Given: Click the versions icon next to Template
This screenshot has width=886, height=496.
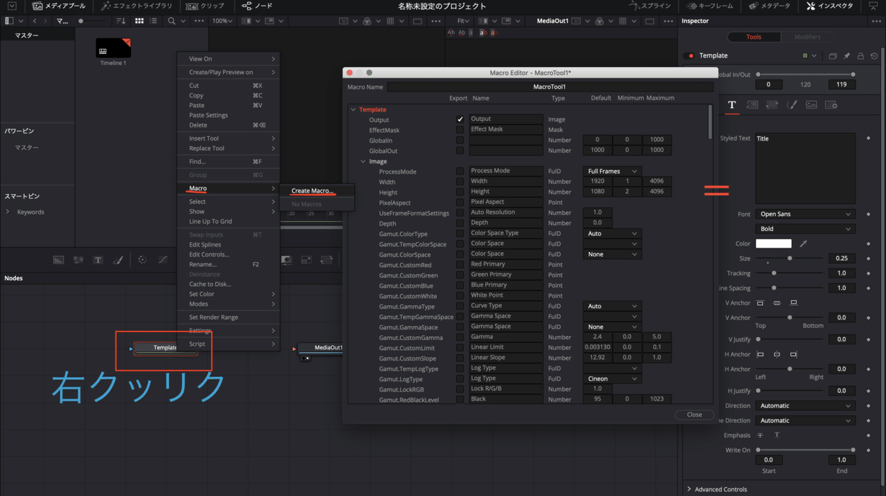Looking at the screenshot, I should (x=833, y=56).
